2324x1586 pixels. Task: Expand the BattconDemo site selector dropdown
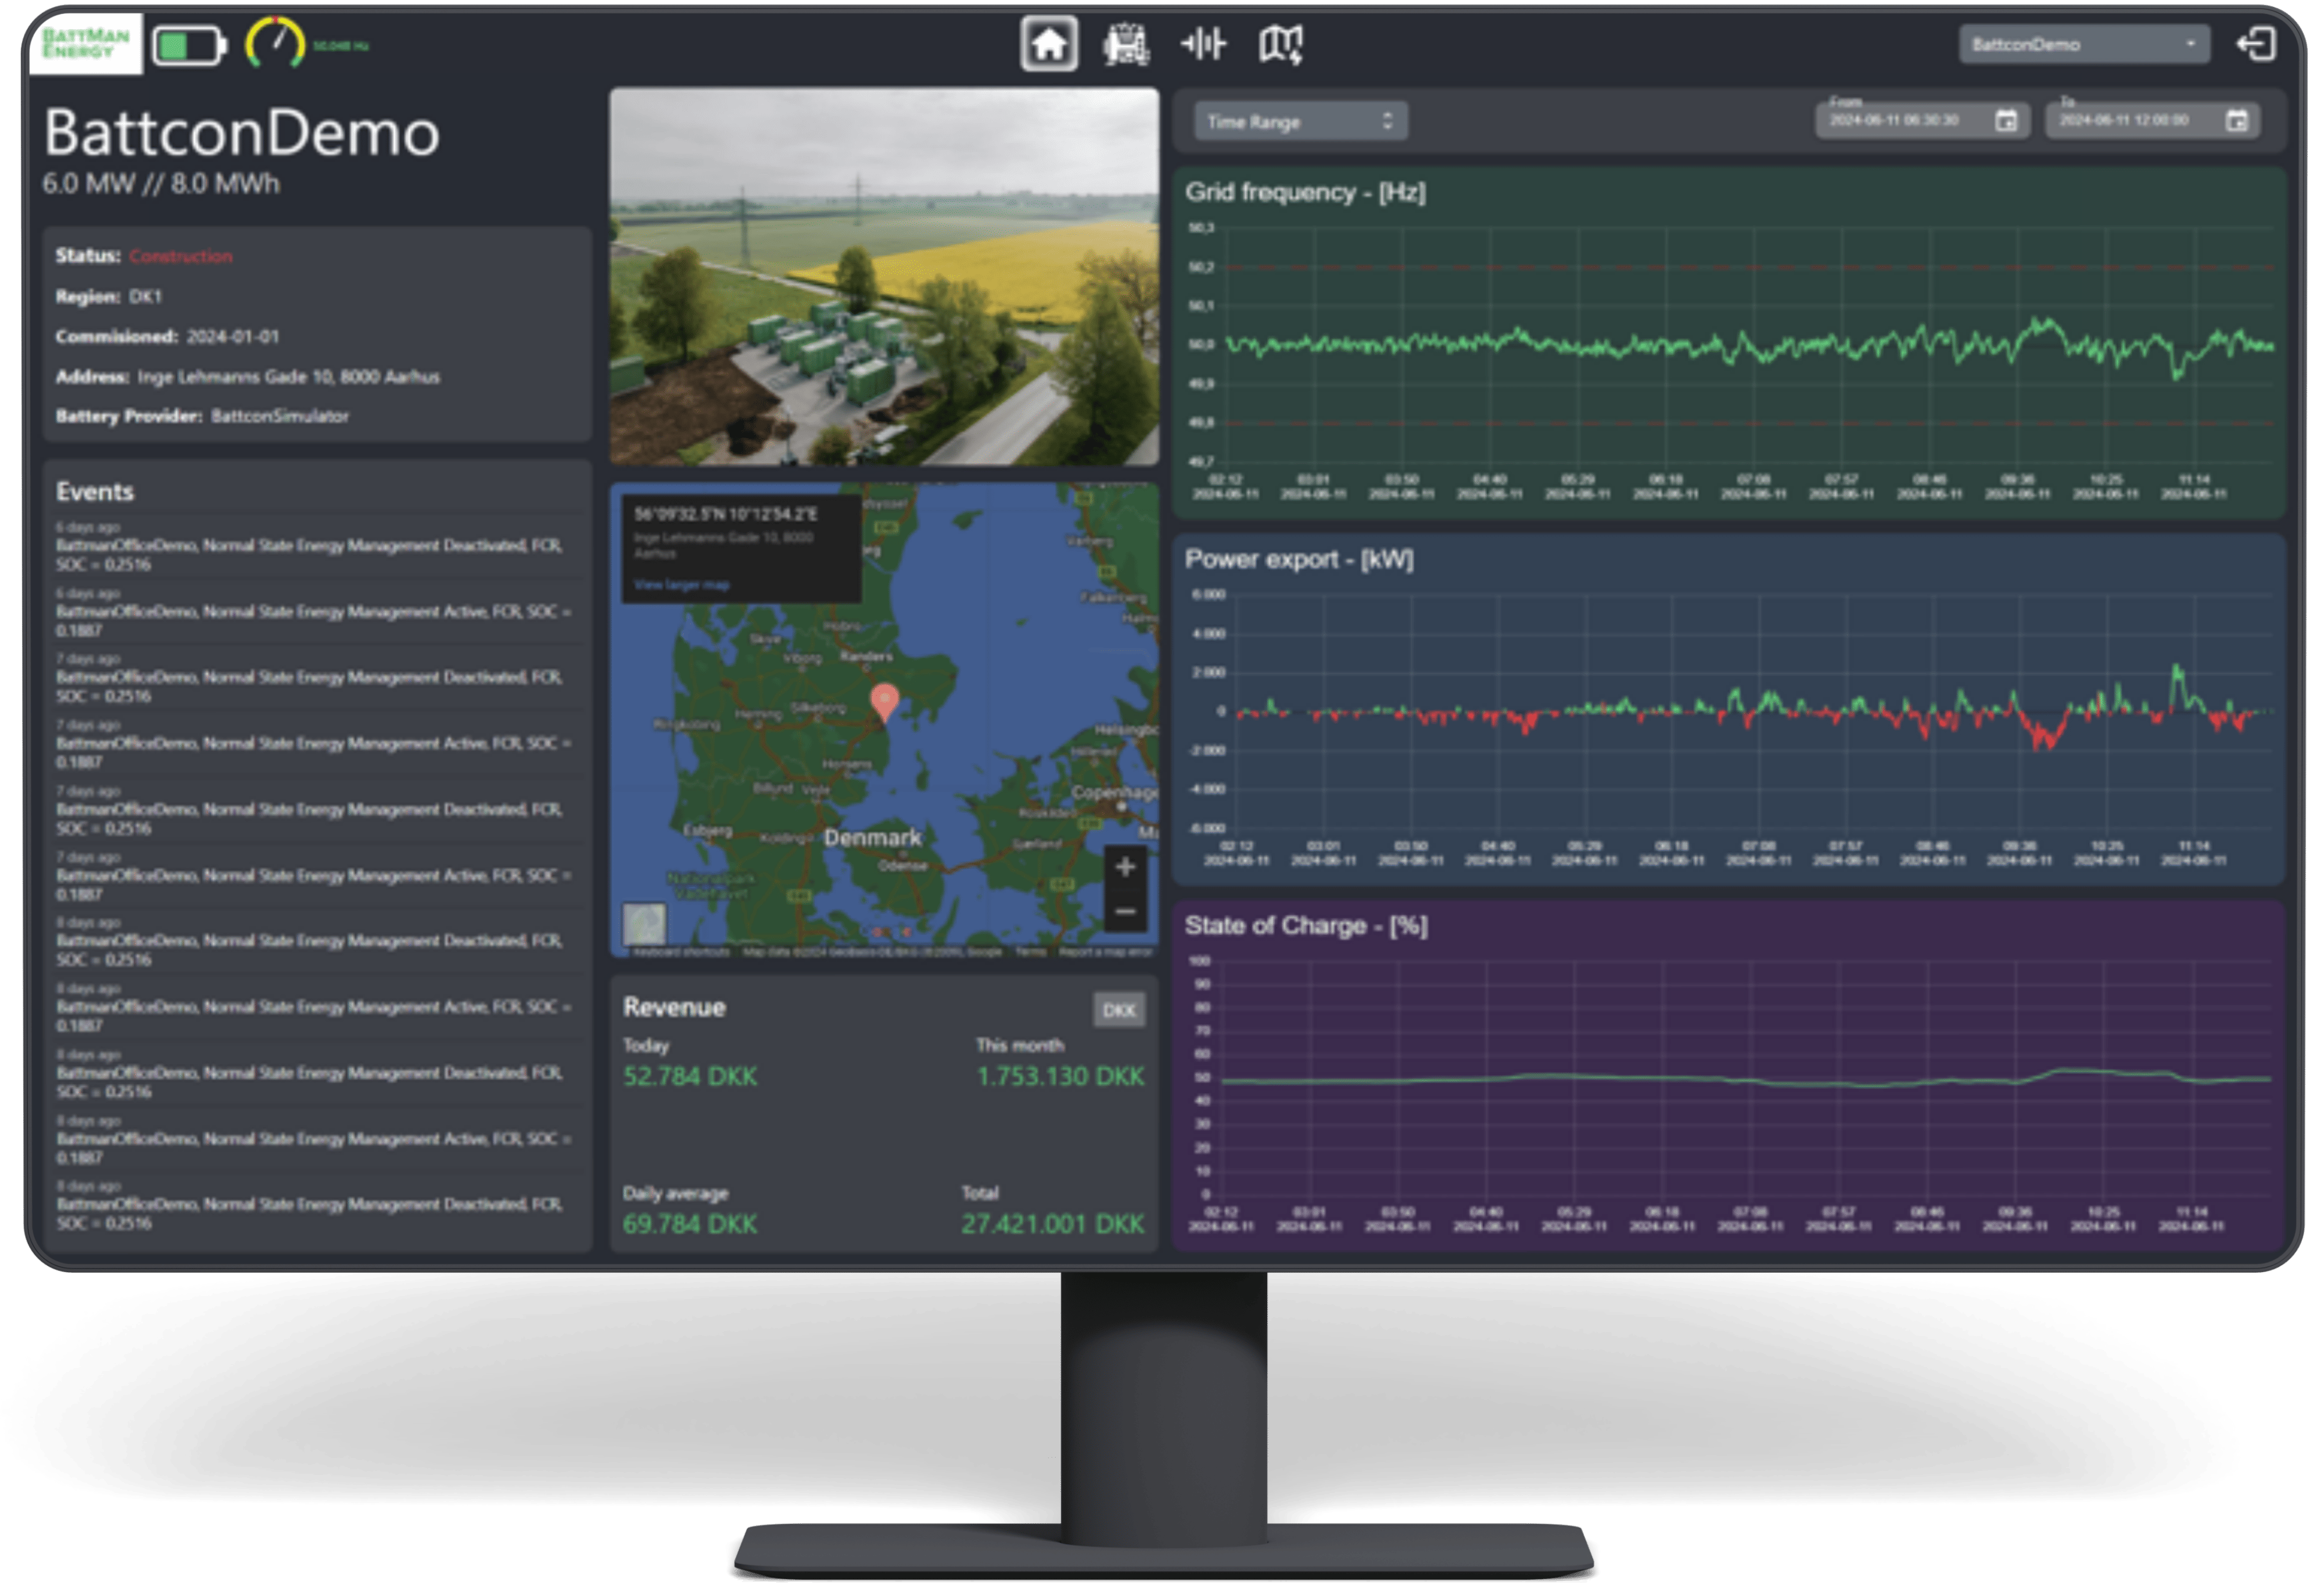[2083, 44]
